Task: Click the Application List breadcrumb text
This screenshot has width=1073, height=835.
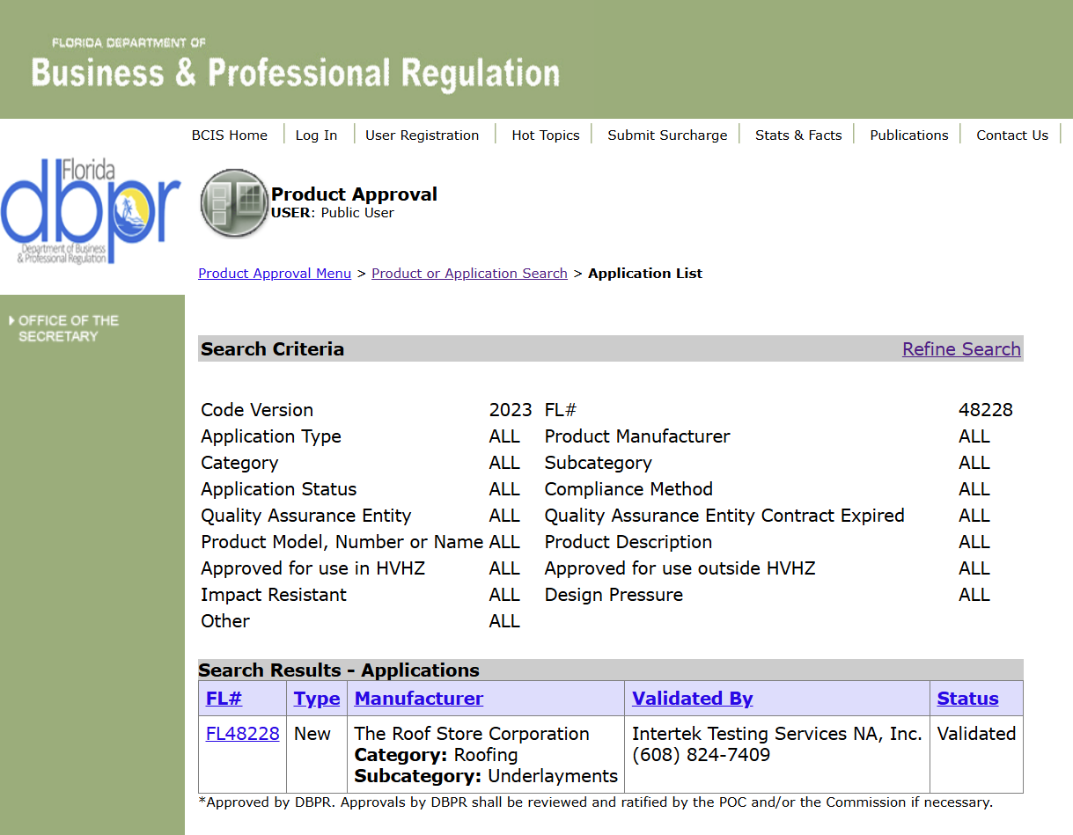Action: pyautogui.click(x=645, y=274)
